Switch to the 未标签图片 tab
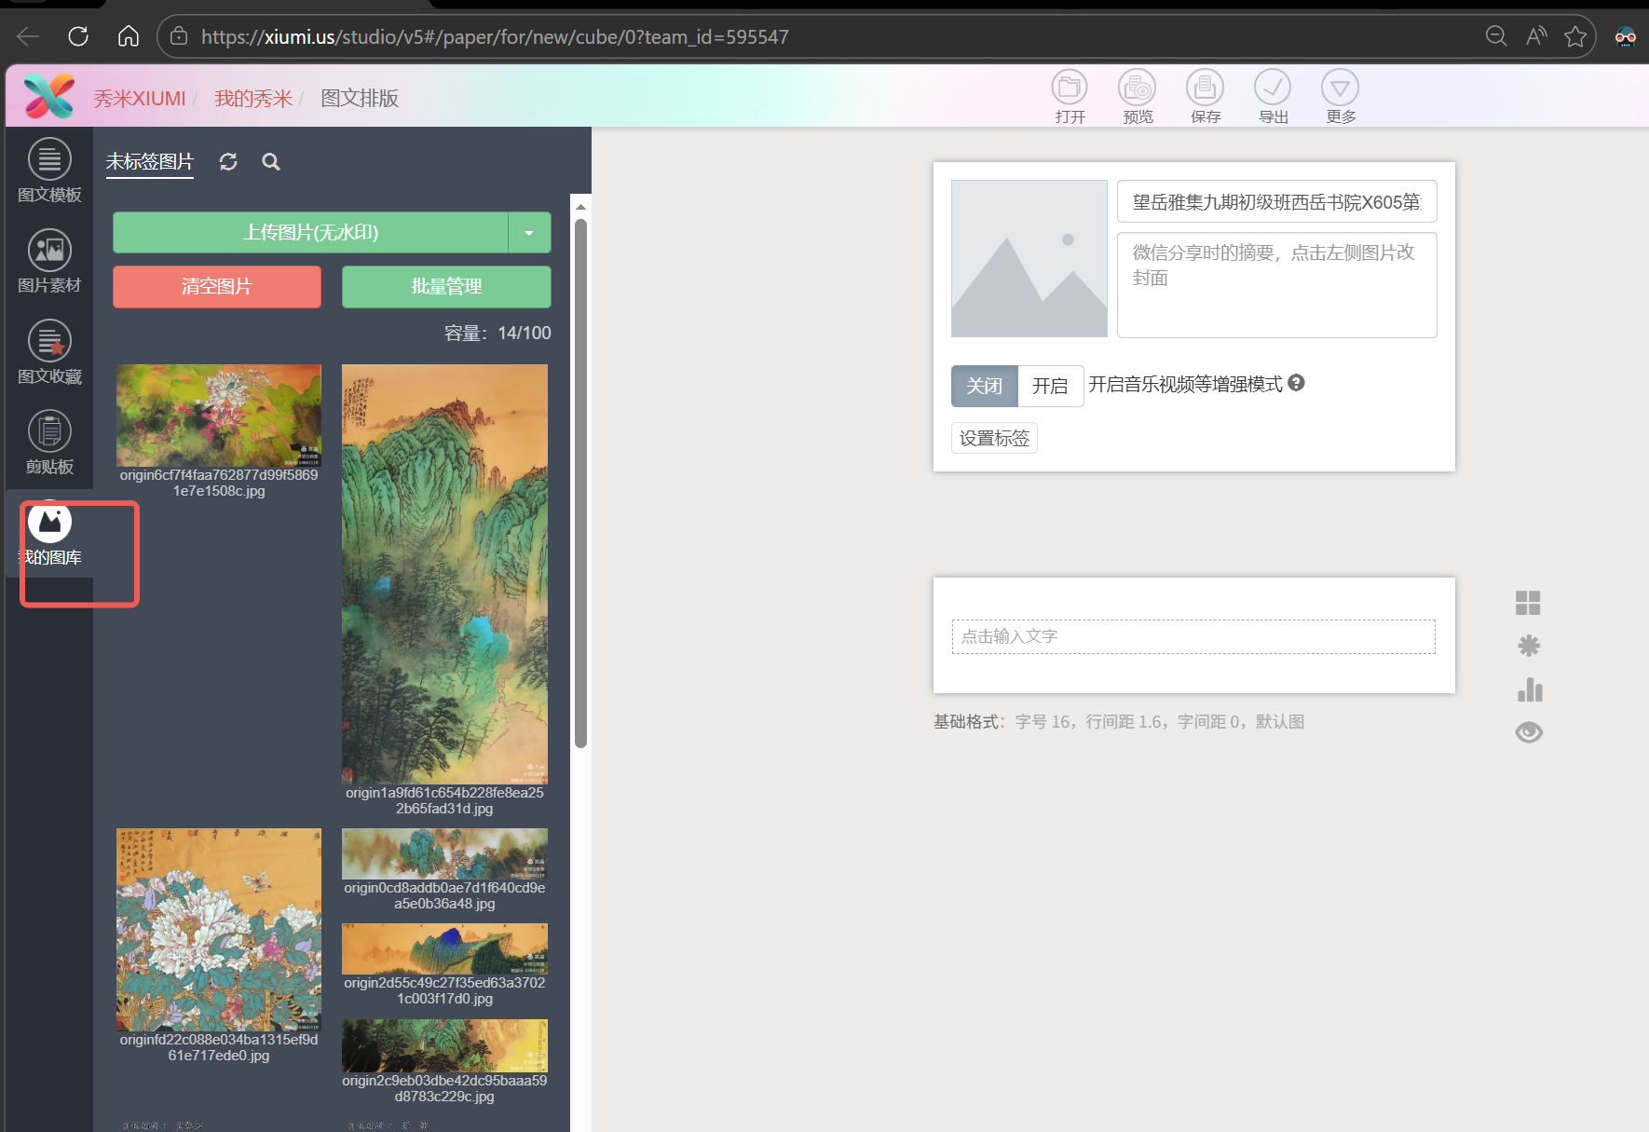Viewport: 1649px width, 1132px height. (x=150, y=162)
